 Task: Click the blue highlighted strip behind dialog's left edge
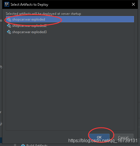point(1,140)
